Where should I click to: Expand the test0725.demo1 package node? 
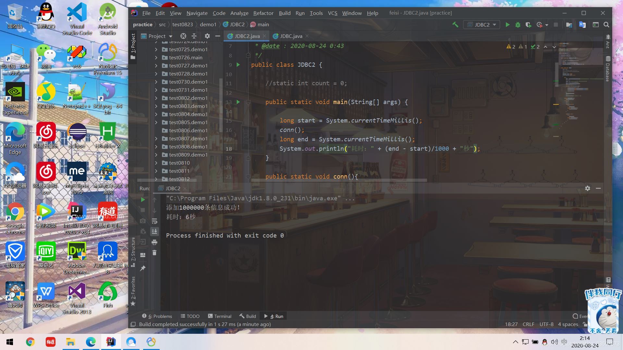click(x=156, y=49)
